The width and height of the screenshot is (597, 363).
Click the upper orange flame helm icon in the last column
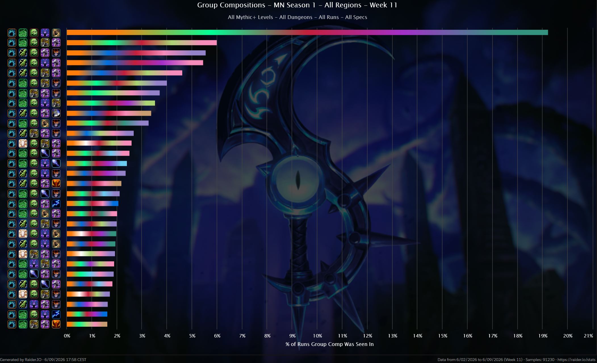click(56, 183)
